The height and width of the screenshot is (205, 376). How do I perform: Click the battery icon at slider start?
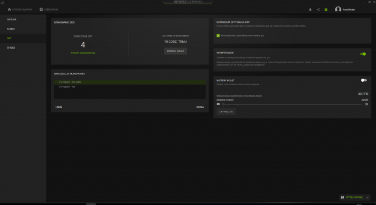pyautogui.click(x=218, y=104)
